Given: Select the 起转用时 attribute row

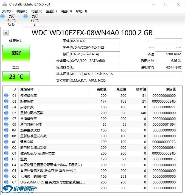Looking at the screenshot, I should pos(90,101).
